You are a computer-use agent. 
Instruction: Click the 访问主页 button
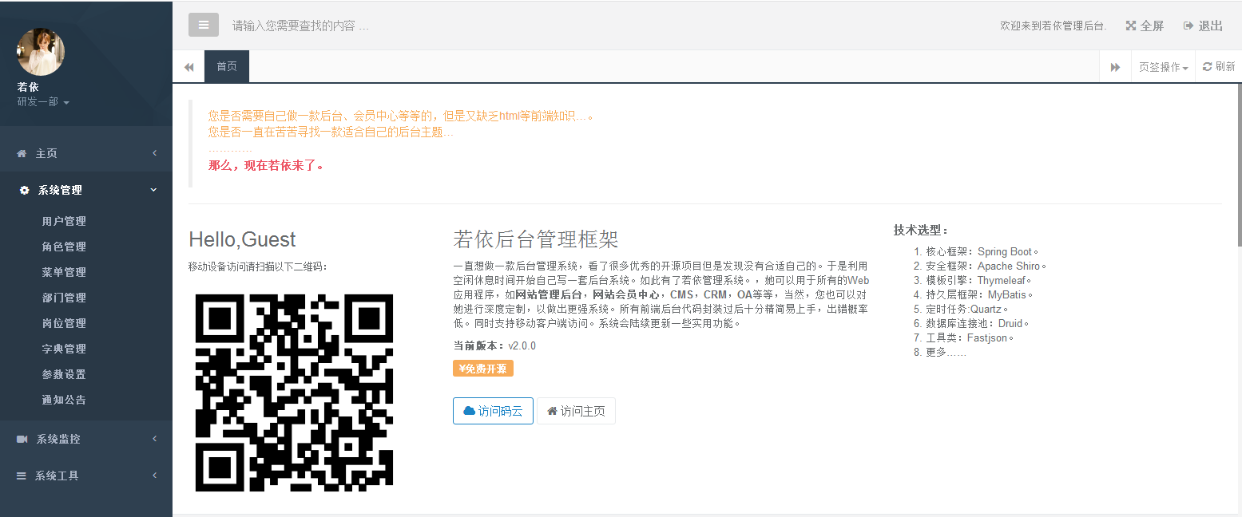click(x=576, y=411)
